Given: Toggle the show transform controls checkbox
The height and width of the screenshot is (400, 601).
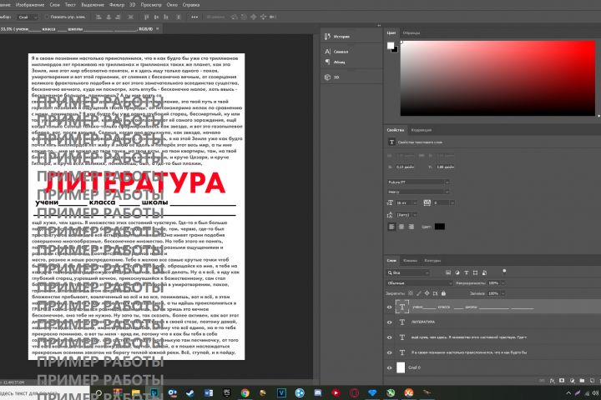Looking at the screenshot, I should click(x=46, y=16).
